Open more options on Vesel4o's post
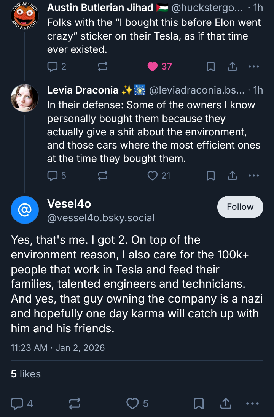The image size is (274, 417). [253, 404]
